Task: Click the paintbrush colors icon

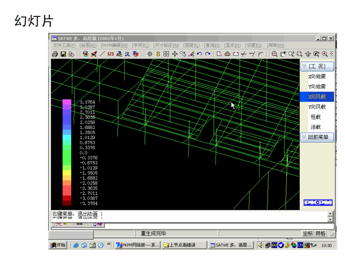Action: [94, 54]
